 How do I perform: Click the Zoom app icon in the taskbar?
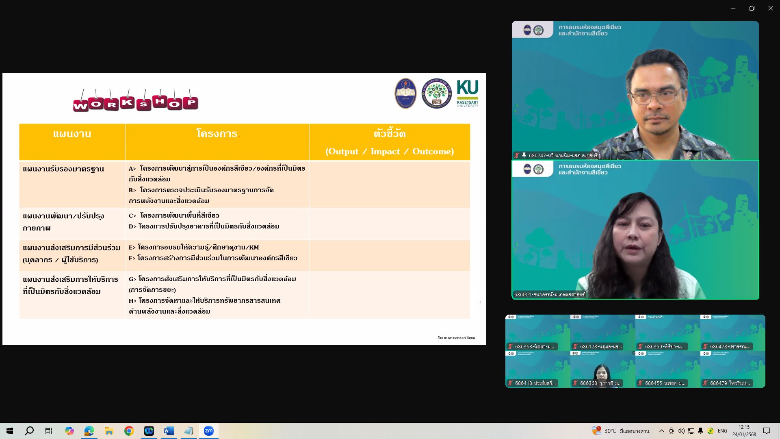pyautogui.click(x=208, y=431)
